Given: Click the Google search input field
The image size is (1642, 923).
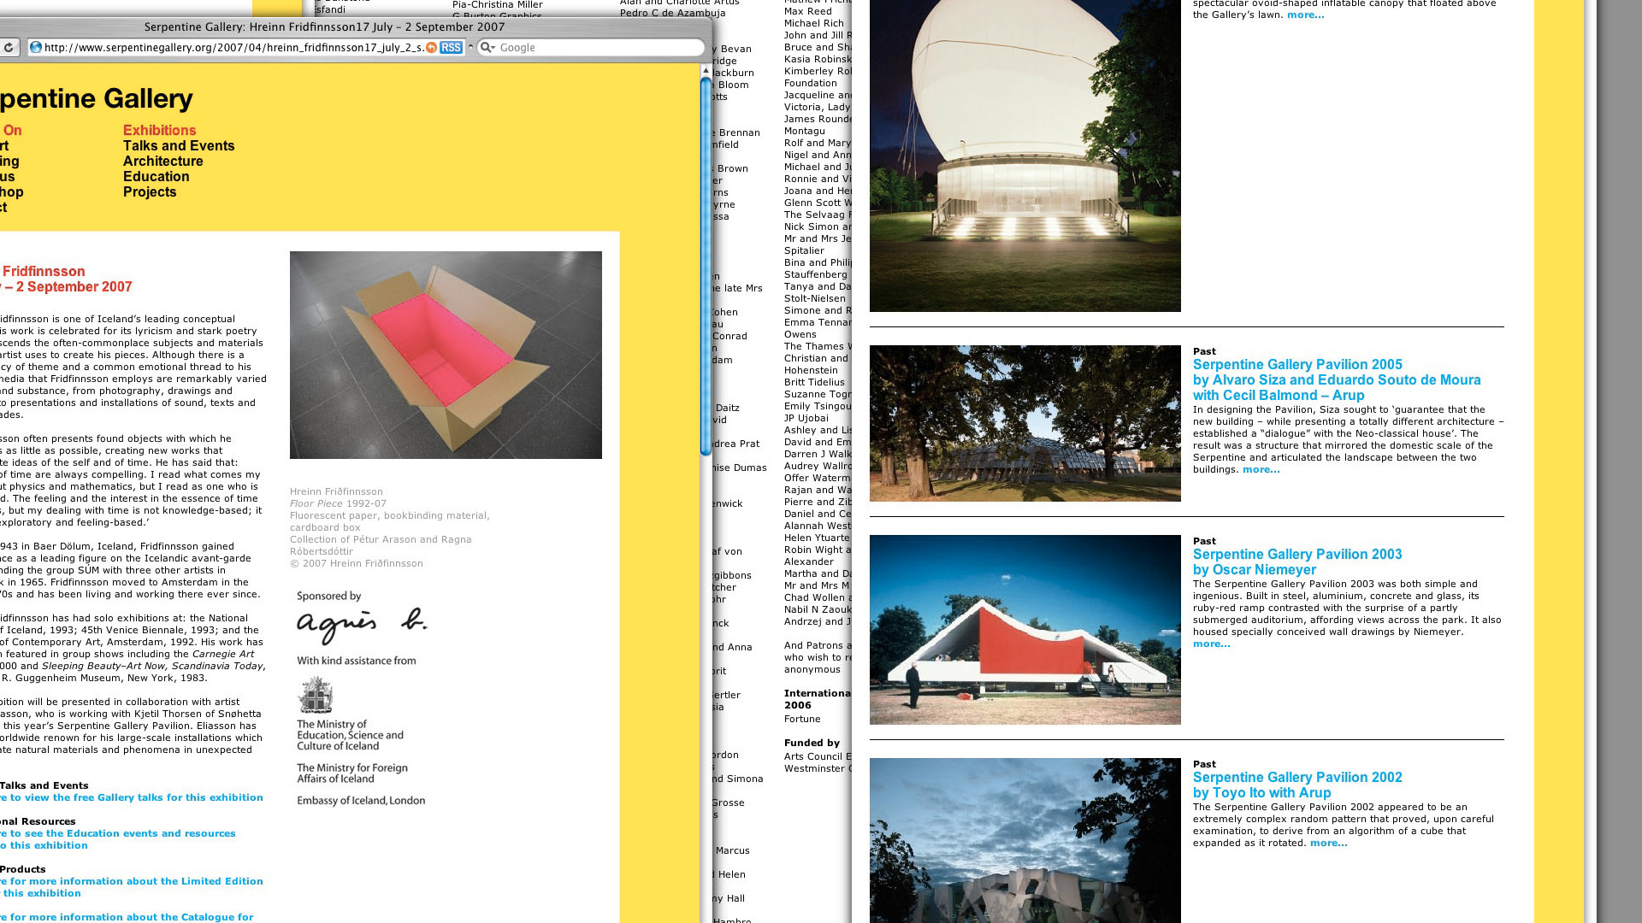Looking at the screenshot, I should pos(599,48).
